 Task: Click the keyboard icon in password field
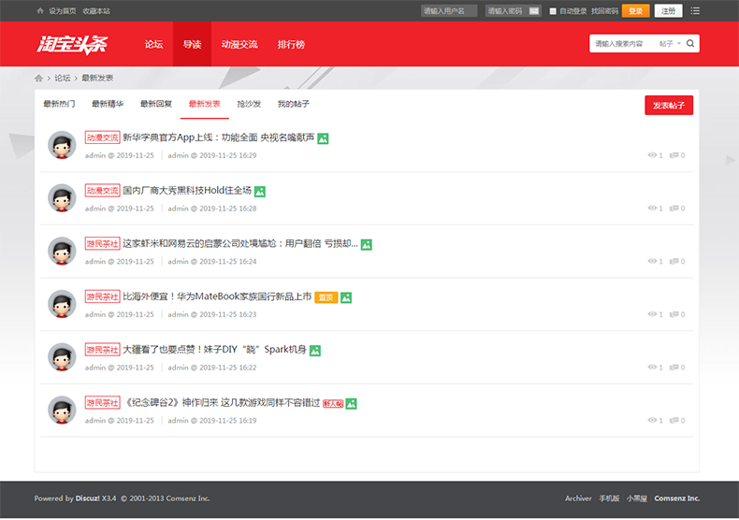534,11
